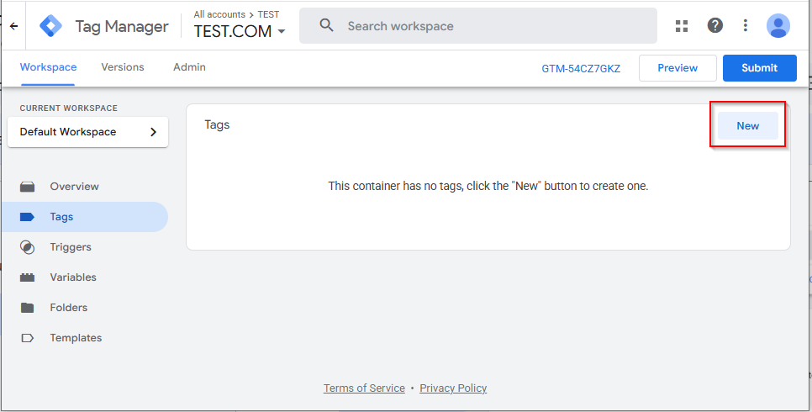
Task: Open the Terms of Service link
Action: [x=364, y=388]
